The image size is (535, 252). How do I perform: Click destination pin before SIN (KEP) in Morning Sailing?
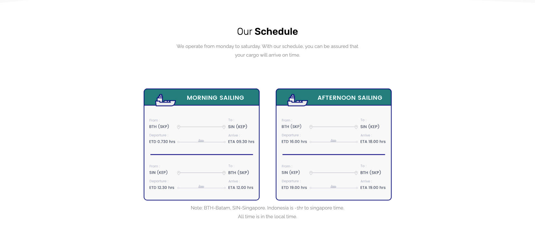pyautogui.click(x=224, y=127)
